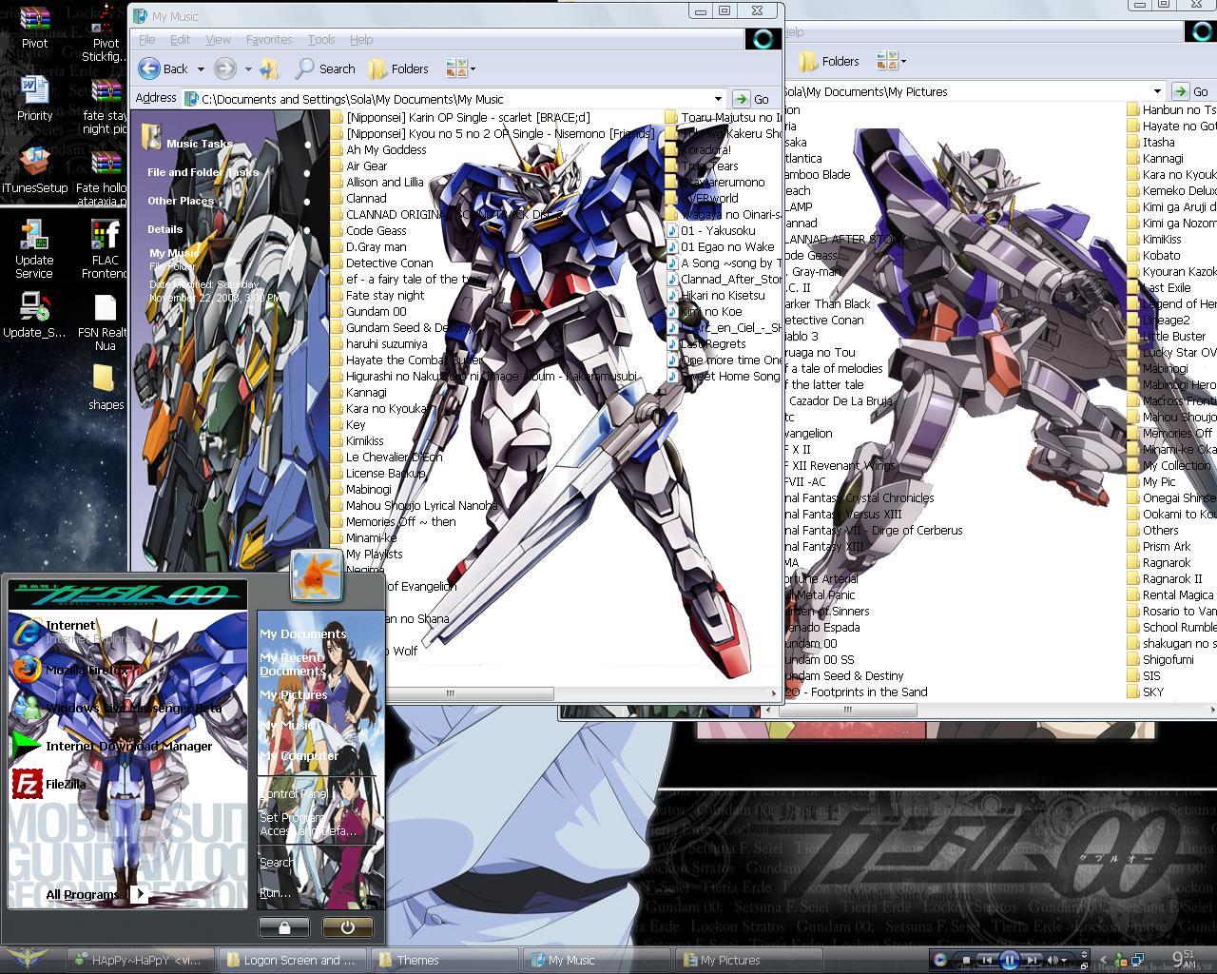The image size is (1217, 974).
Task: Go back in the My Music window
Action: (x=164, y=68)
